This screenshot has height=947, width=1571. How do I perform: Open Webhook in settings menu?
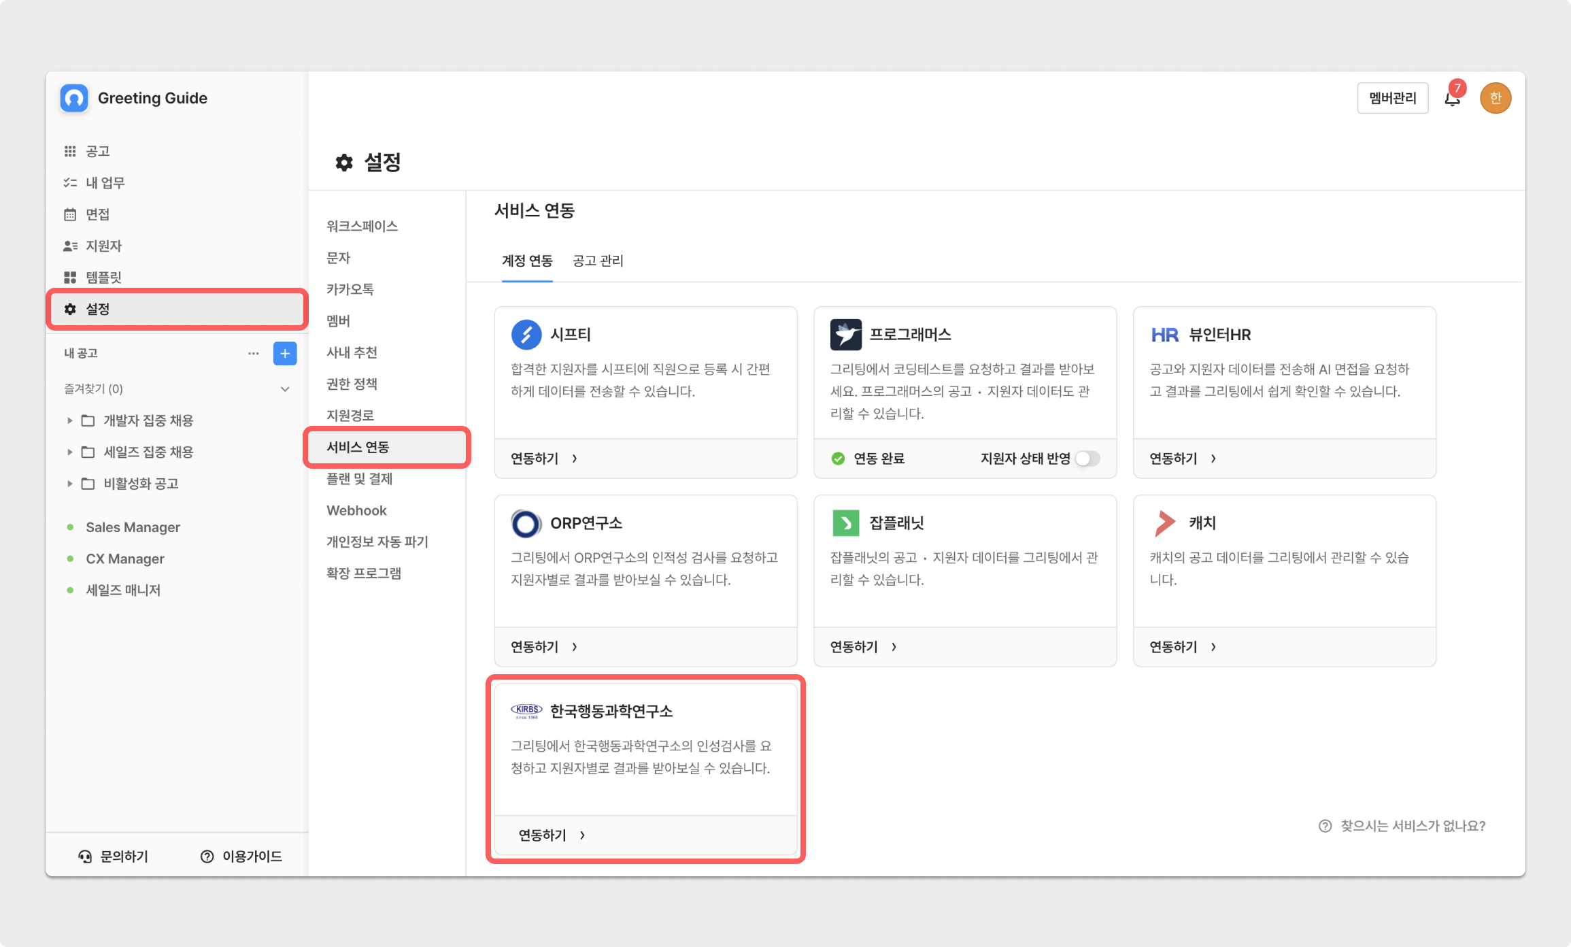tap(356, 510)
